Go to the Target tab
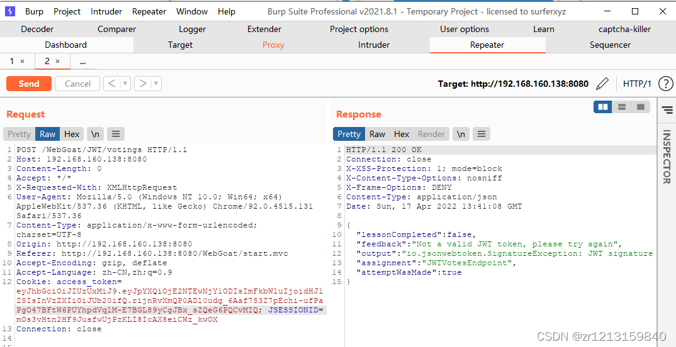The height and width of the screenshot is (347, 676). pos(180,45)
